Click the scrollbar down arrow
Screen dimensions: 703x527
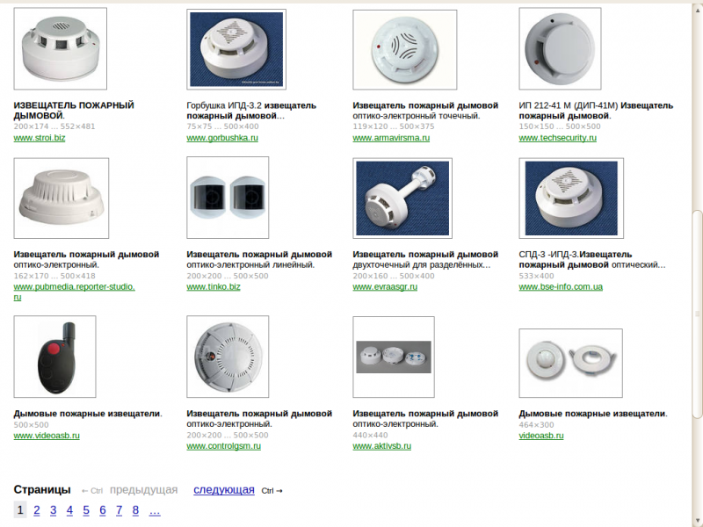[x=697, y=521]
